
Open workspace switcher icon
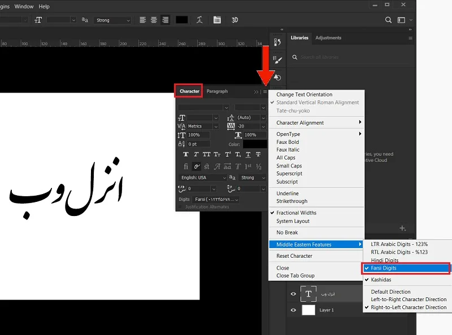pyautogui.click(x=401, y=20)
